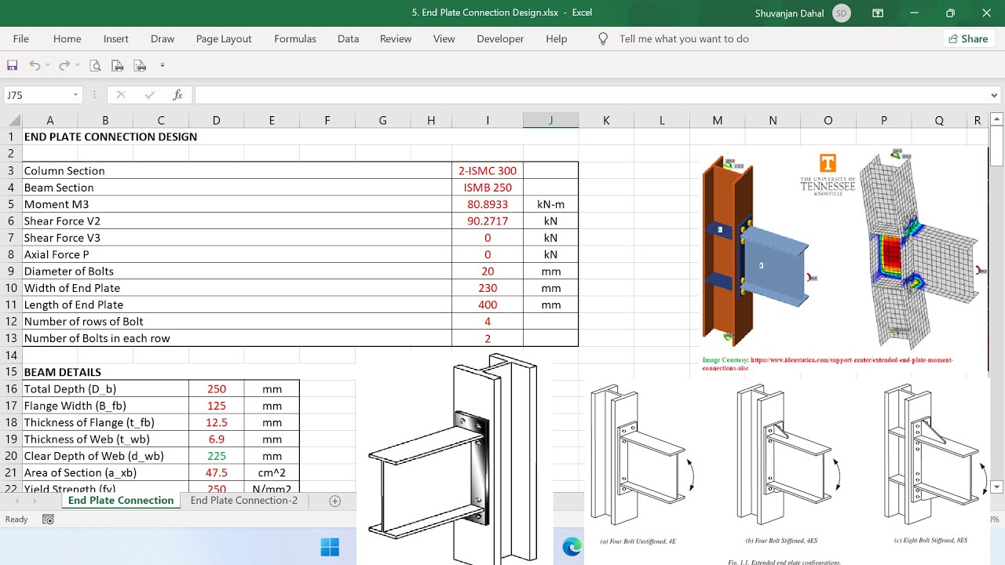
Task: Select the End Plate Connection sheet tab
Action: [x=121, y=500]
